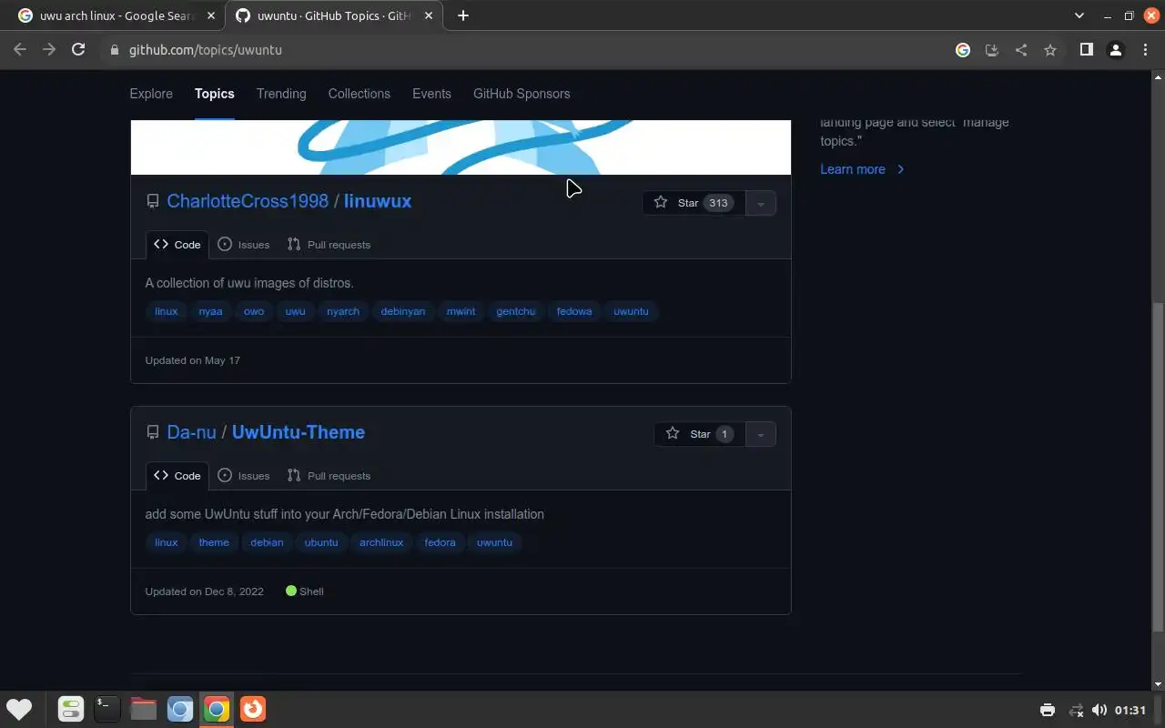Open the linuwux repository link
The width and height of the screenshot is (1165, 728).
coord(378,201)
